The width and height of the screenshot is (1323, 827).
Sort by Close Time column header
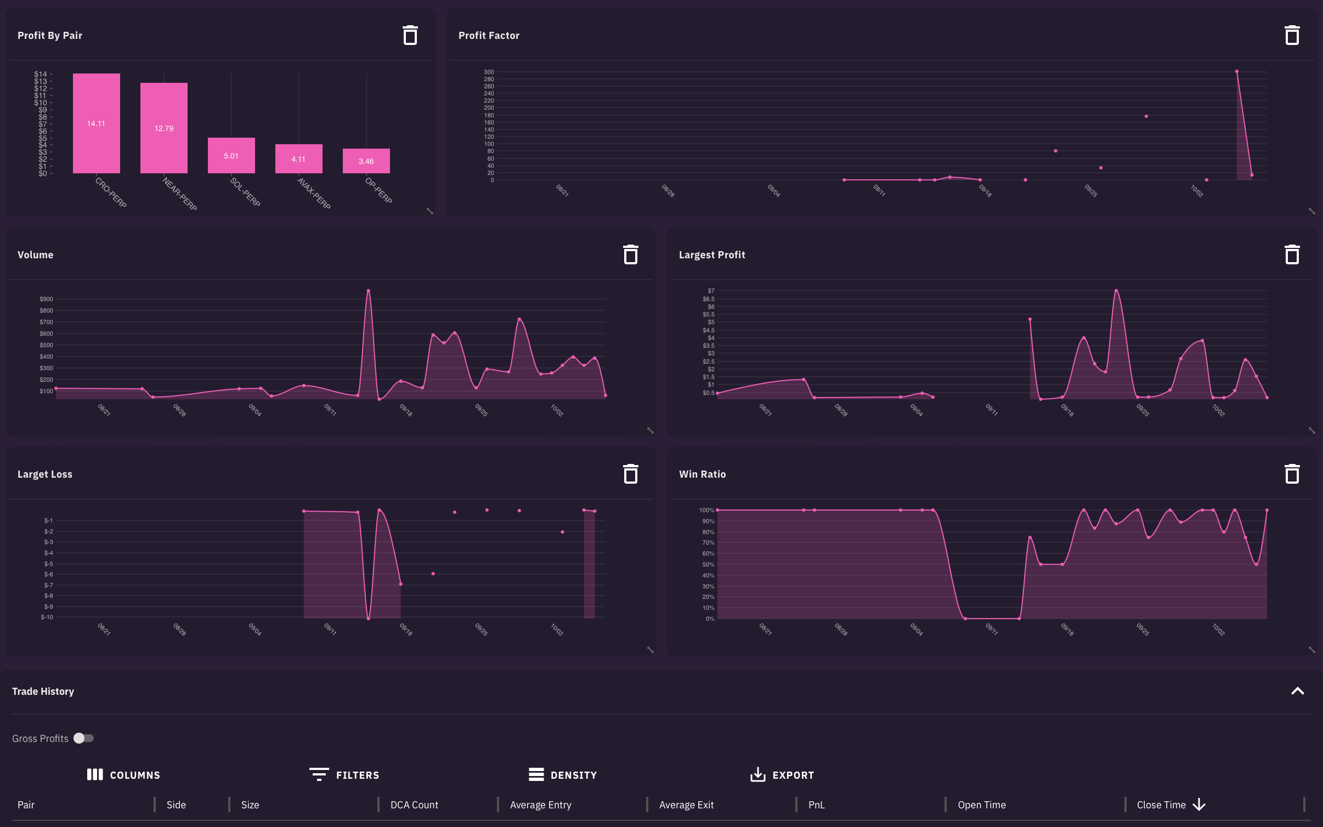click(x=1161, y=805)
